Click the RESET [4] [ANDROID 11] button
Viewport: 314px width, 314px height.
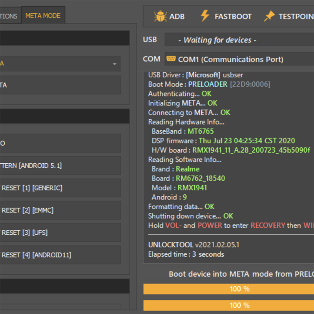coord(60,255)
